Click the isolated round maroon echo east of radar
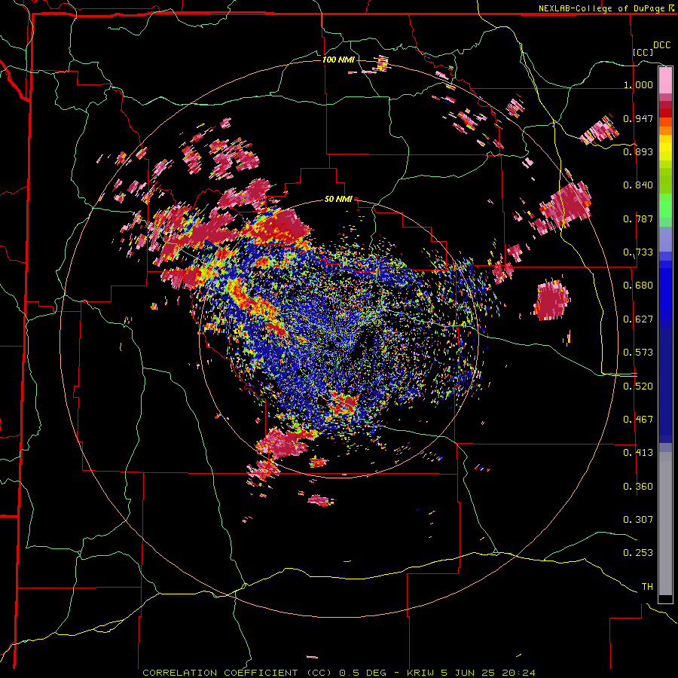Image resolution: width=678 pixels, height=678 pixels. click(x=552, y=300)
